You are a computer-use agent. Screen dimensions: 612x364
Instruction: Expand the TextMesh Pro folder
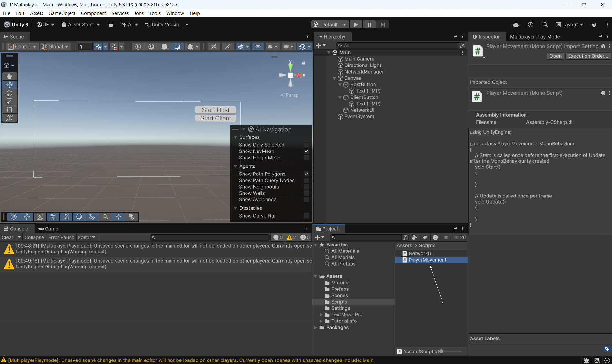click(x=321, y=315)
